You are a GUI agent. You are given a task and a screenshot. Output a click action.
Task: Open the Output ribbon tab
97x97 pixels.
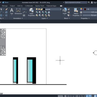[x=12, y=6]
